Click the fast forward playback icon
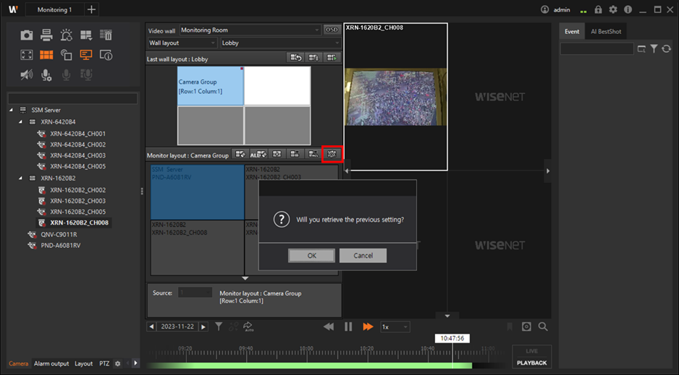The height and width of the screenshot is (375, 679). pyautogui.click(x=368, y=327)
